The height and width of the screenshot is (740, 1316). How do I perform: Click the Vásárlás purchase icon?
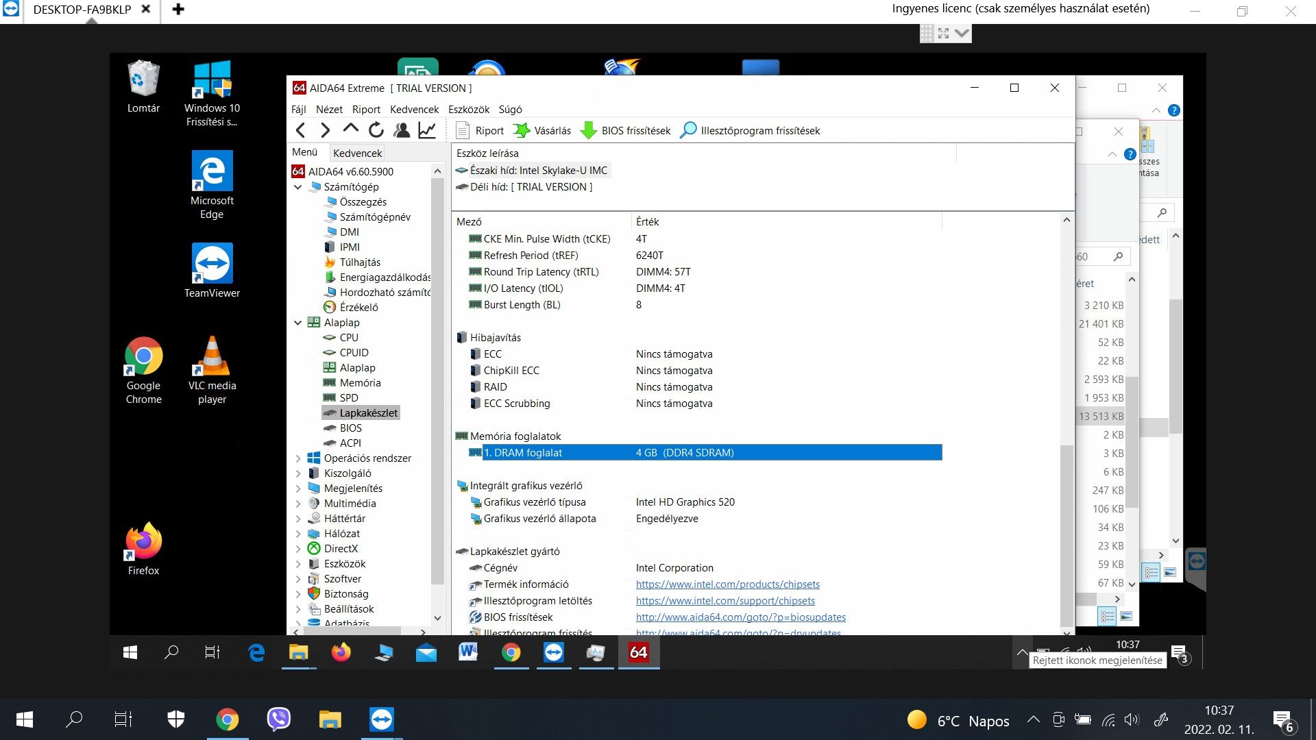(522, 130)
